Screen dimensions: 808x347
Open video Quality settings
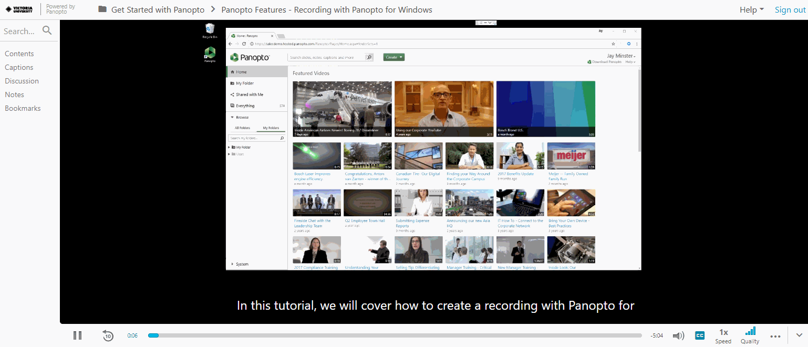tap(750, 335)
